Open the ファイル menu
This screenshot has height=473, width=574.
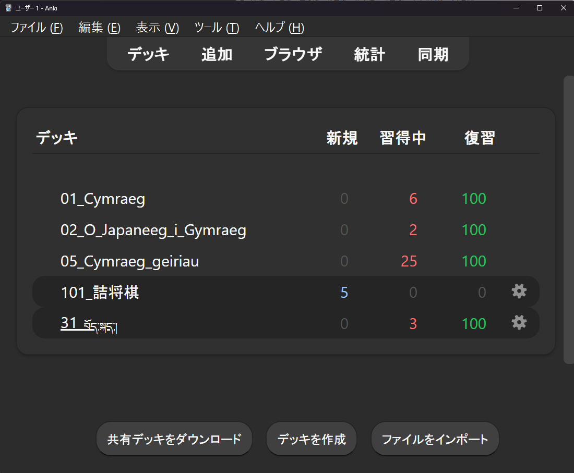coord(37,28)
